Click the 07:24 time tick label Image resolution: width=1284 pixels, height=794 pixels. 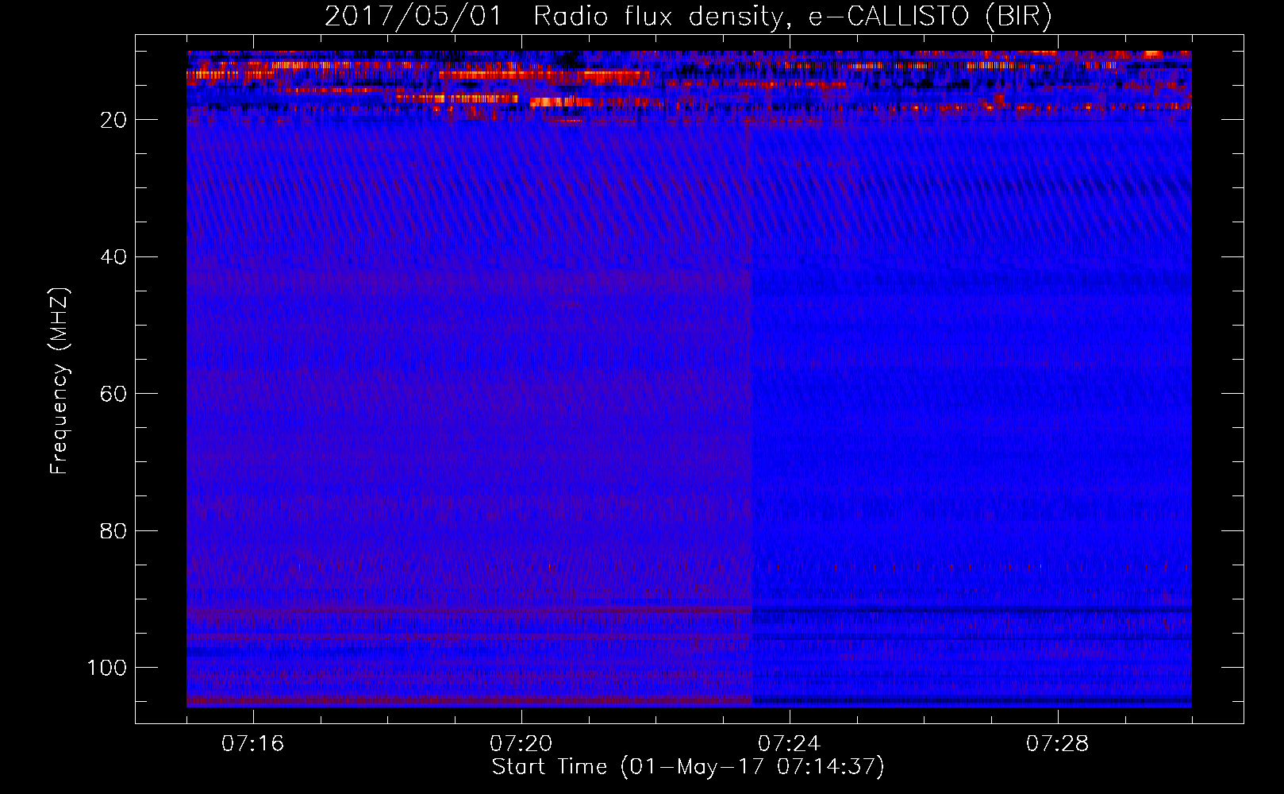click(x=789, y=744)
